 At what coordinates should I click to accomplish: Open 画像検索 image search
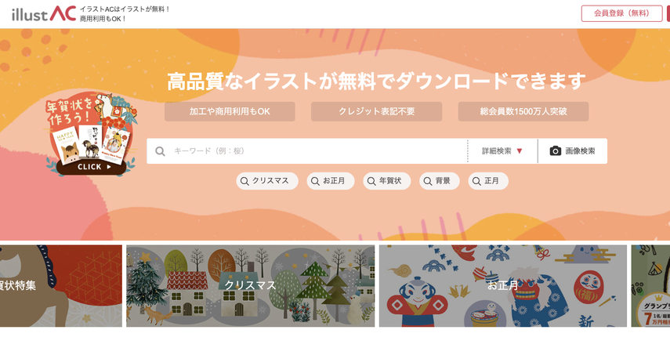pyautogui.click(x=573, y=151)
